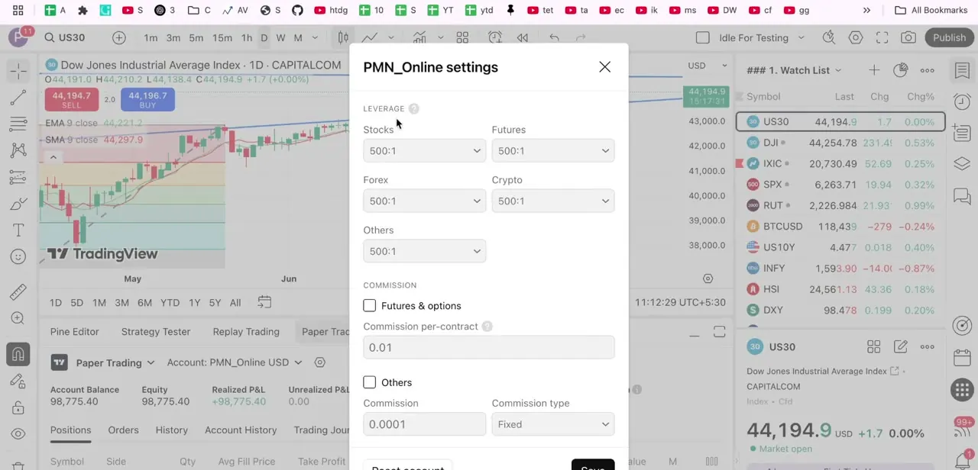Enable Futures & options commission checkbox
The width and height of the screenshot is (978, 470).
point(370,306)
